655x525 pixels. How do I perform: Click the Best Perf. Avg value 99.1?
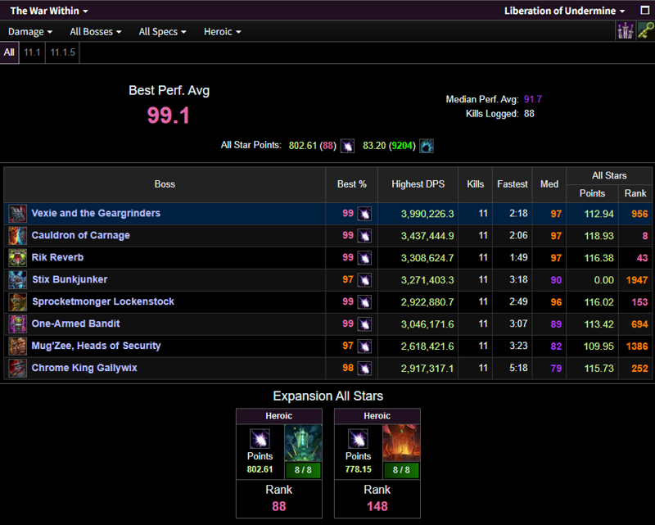[x=169, y=115]
